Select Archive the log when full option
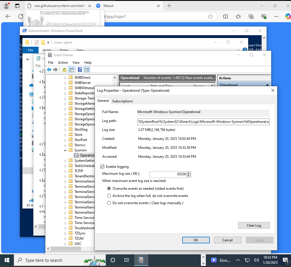The width and height of the screenshot is (291, 267). (x=109, y=196)
